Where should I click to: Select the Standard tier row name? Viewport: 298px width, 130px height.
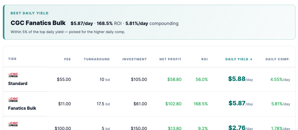click(18, 83)
